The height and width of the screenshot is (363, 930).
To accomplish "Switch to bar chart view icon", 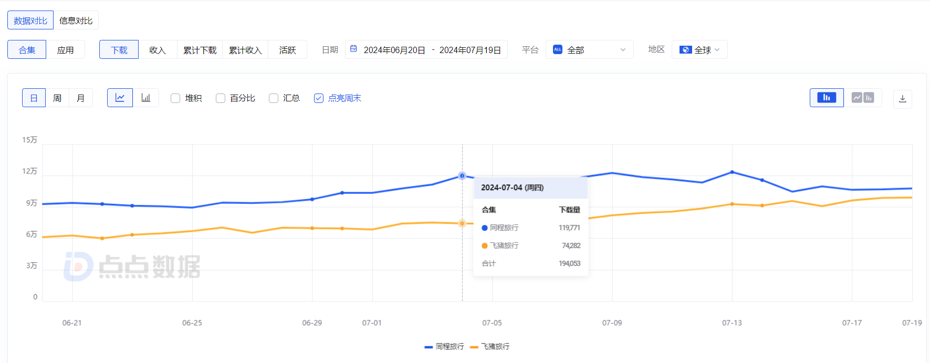I will (x=146, y=98).
